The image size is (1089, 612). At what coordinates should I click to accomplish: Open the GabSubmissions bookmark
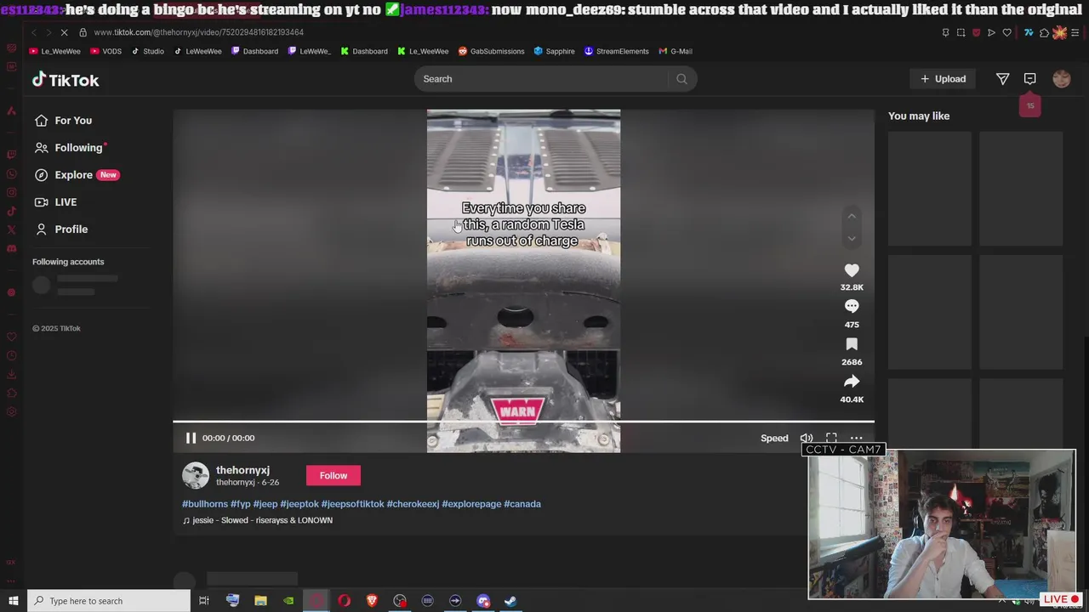pyautogui.click(x=491, y=51)
